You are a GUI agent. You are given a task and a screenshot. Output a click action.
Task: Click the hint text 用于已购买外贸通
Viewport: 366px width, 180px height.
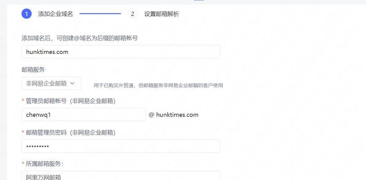[x=158, y=85]
